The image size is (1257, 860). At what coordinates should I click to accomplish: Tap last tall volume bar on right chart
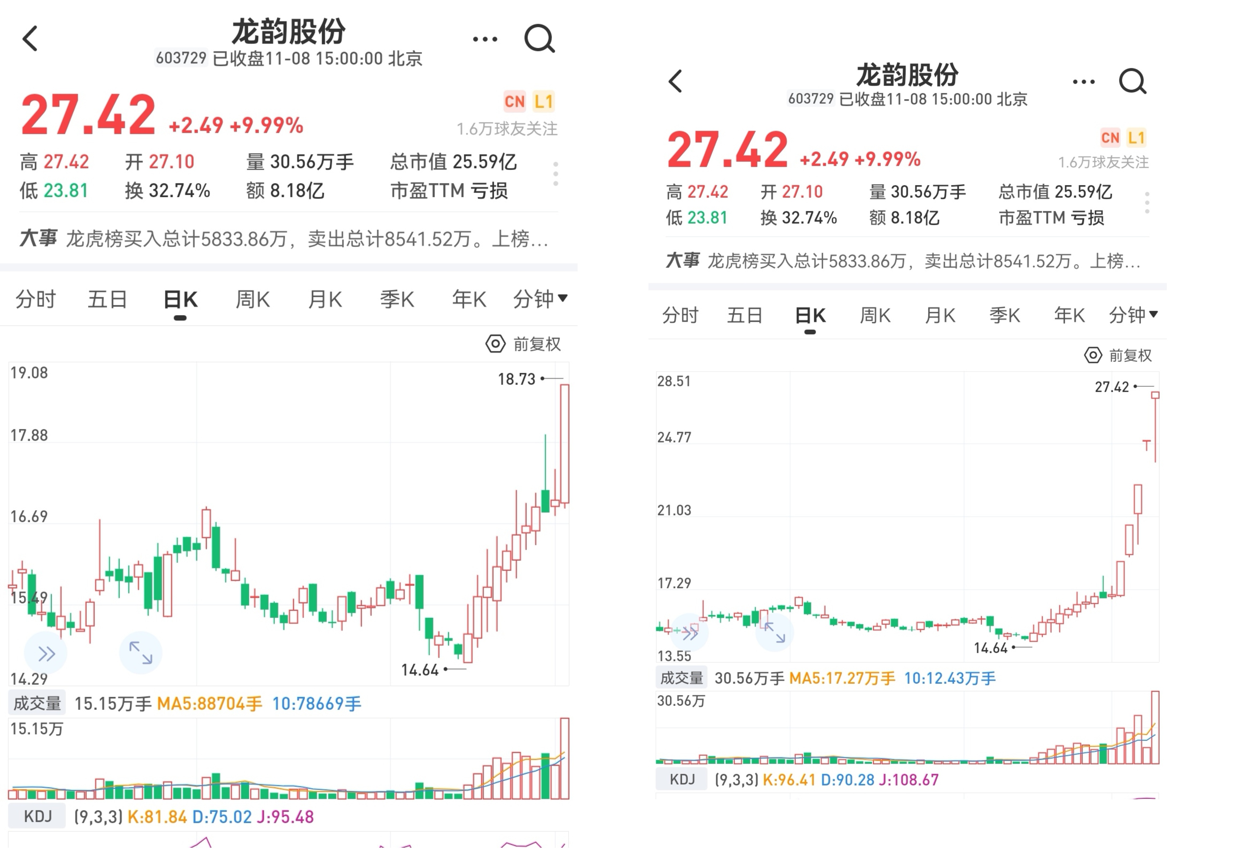click(1155, 727)
